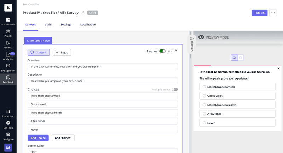Open the Production environment switcher
The width and height of the screenshot is (283, 153).
[x=8, y=113]
